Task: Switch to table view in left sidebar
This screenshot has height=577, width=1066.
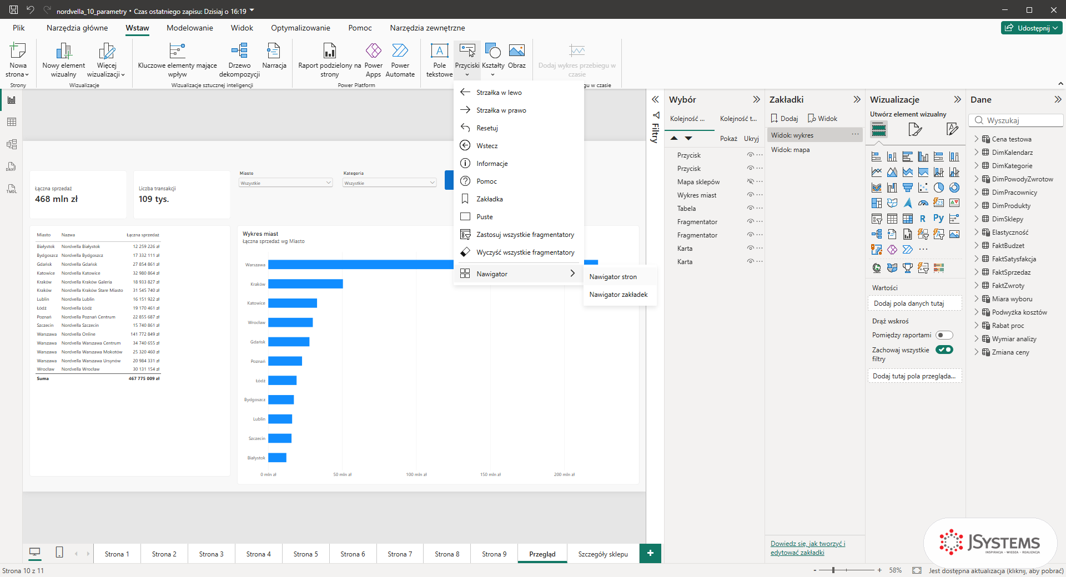Action: [x=11, y=122]
